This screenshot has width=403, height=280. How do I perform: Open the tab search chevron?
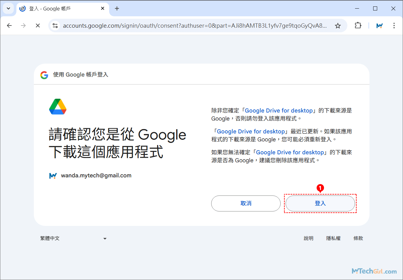8,8
